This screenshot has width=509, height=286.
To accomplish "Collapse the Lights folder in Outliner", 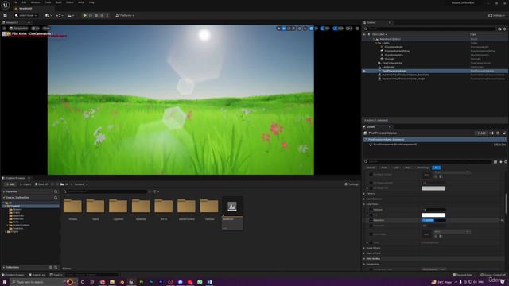I will click(x=376, y=43).
